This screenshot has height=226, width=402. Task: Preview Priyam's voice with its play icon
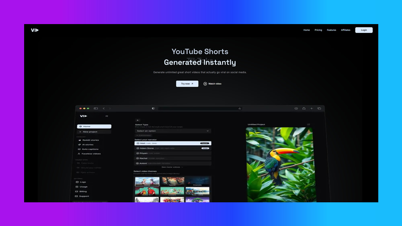click(x=137, y=153)
